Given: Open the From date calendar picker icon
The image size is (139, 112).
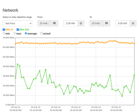Looking at the screenshot, I should coord(54,23).
